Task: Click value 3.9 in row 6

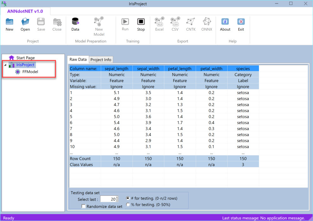Action: coord(148,122)
